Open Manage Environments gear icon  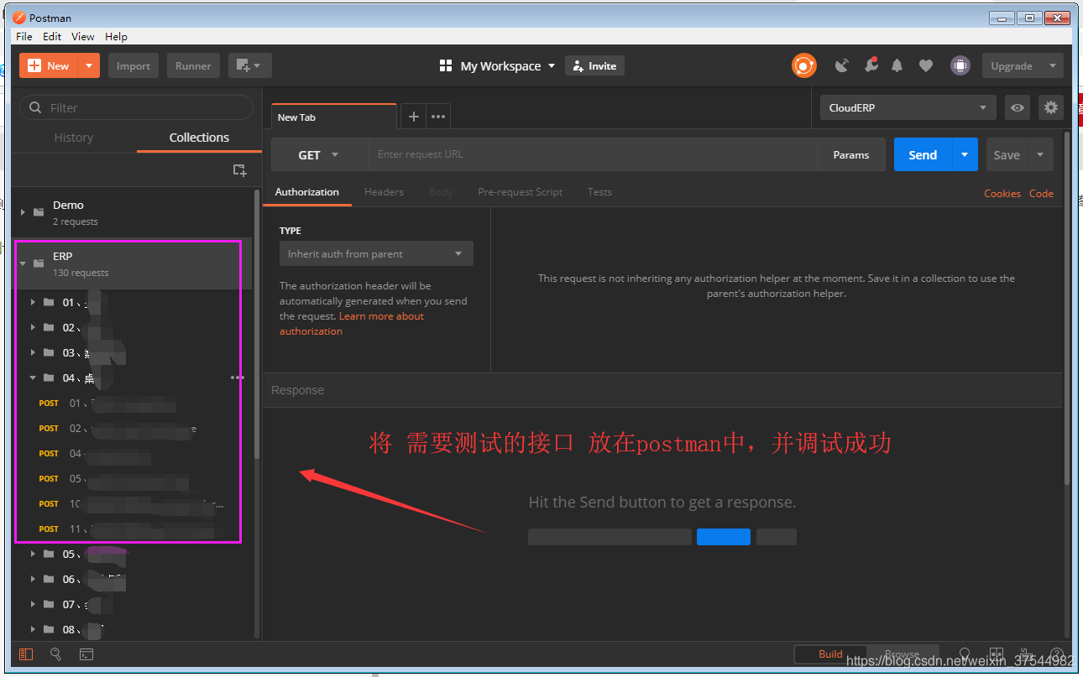pyautogui.click(x=1051, y=107)
